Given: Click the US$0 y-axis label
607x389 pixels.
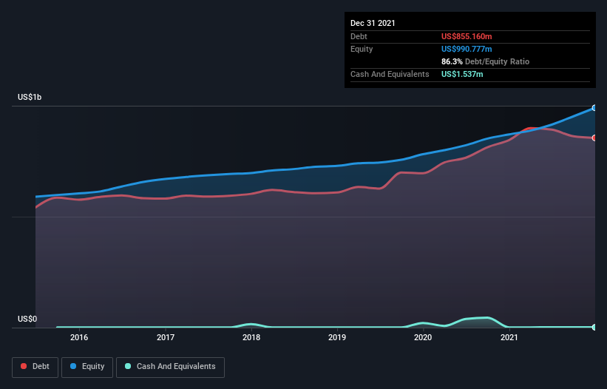Looking at the screenshot, I should pos(27,319).
